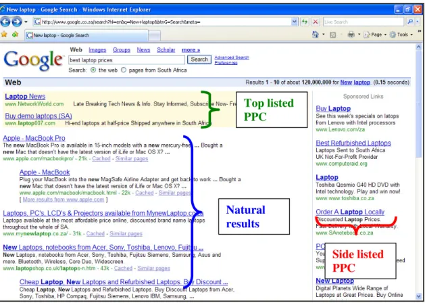Open Similar pages for mynewlaptop.co.za

click(x=126, y=234)
